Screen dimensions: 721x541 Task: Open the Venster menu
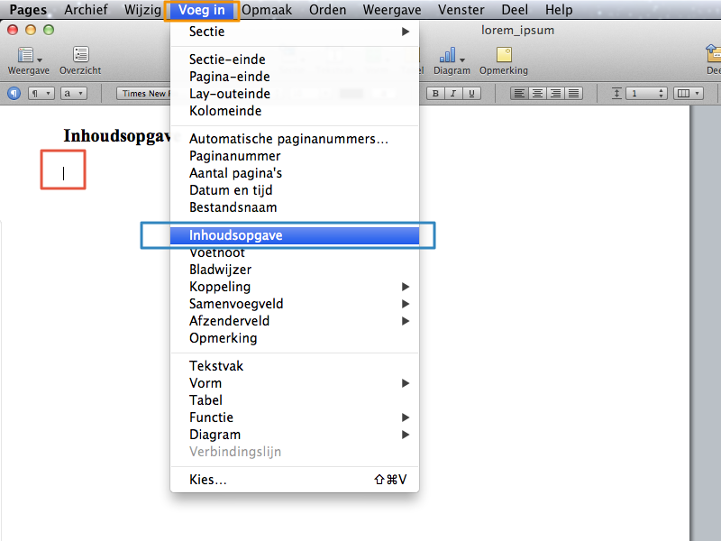(x=461, y=10)
